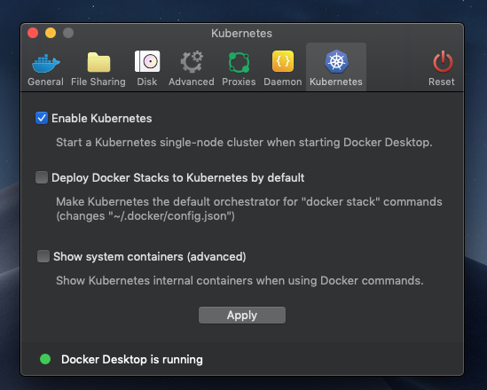This screenshot has height=390, width=487.
Task: Click the green running status indicator
Action: pyautogui.click(x=45, y=359)
